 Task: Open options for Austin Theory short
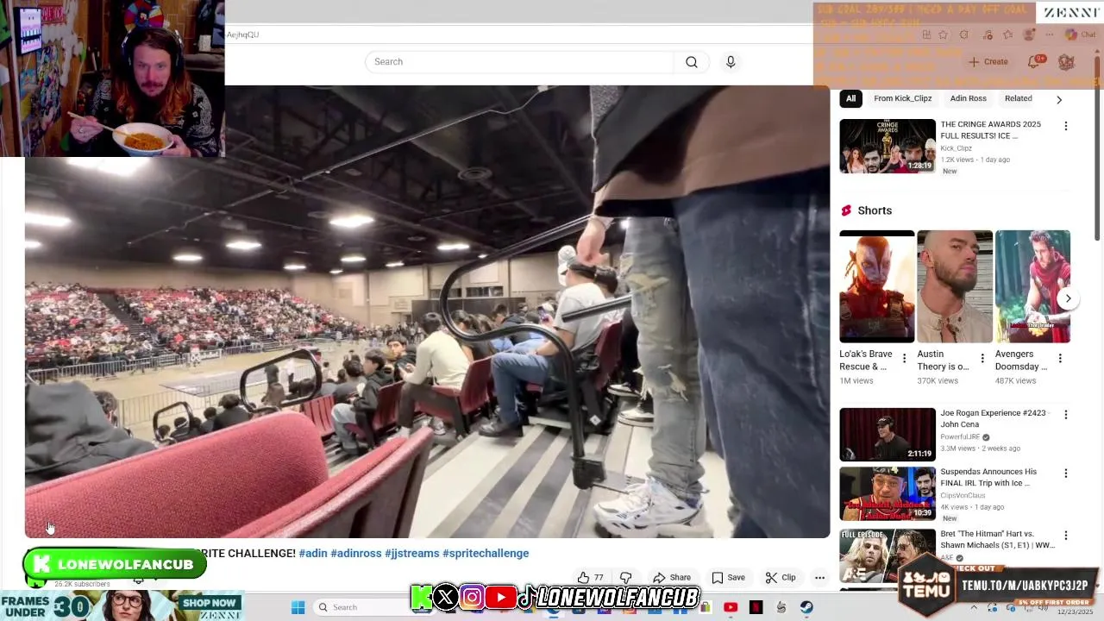click(x=982, y=358)
